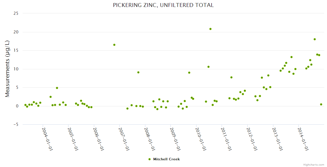Toggle the Mitchell Creek series legend label
Image resolution: width=327 pixels, height=167 pixels.
tap(166, 159)
